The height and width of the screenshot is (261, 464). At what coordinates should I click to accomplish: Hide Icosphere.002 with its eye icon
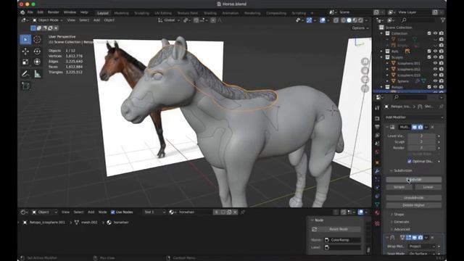[435, 69]
